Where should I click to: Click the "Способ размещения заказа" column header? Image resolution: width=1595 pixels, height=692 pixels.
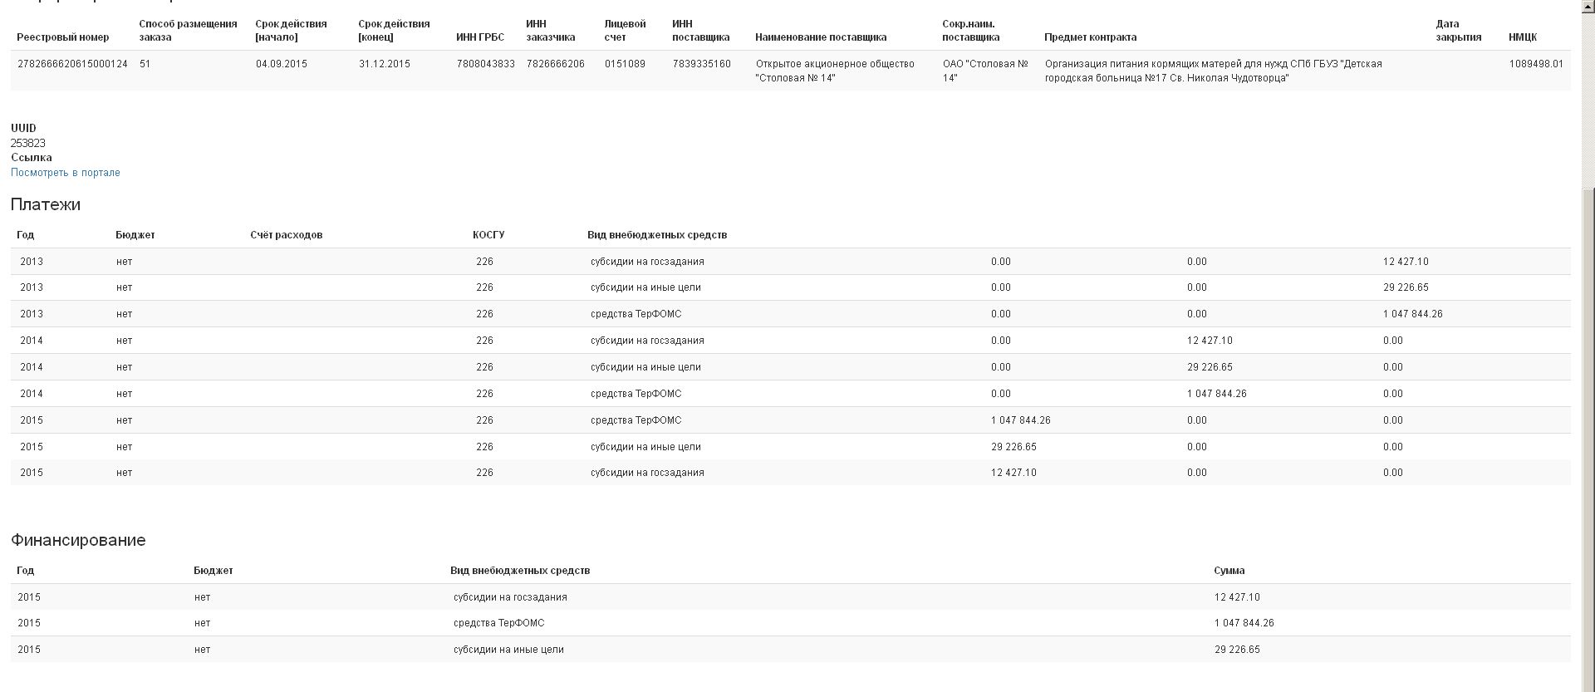coord(188,31)
